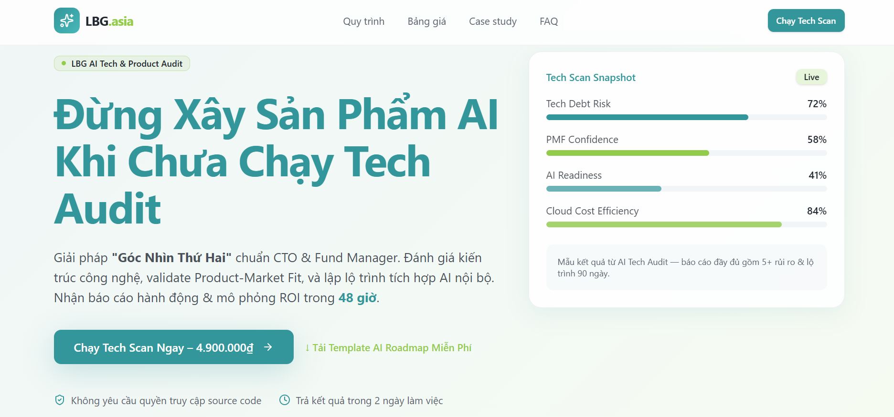The height and width of the screenshot is (417, 894).
Task: Click the Tech Debt Risk progress bar
Action: click(686, 117)
